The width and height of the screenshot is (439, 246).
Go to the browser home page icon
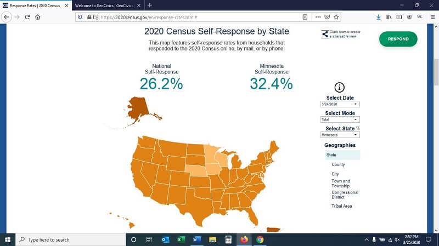tap(37, 17)
